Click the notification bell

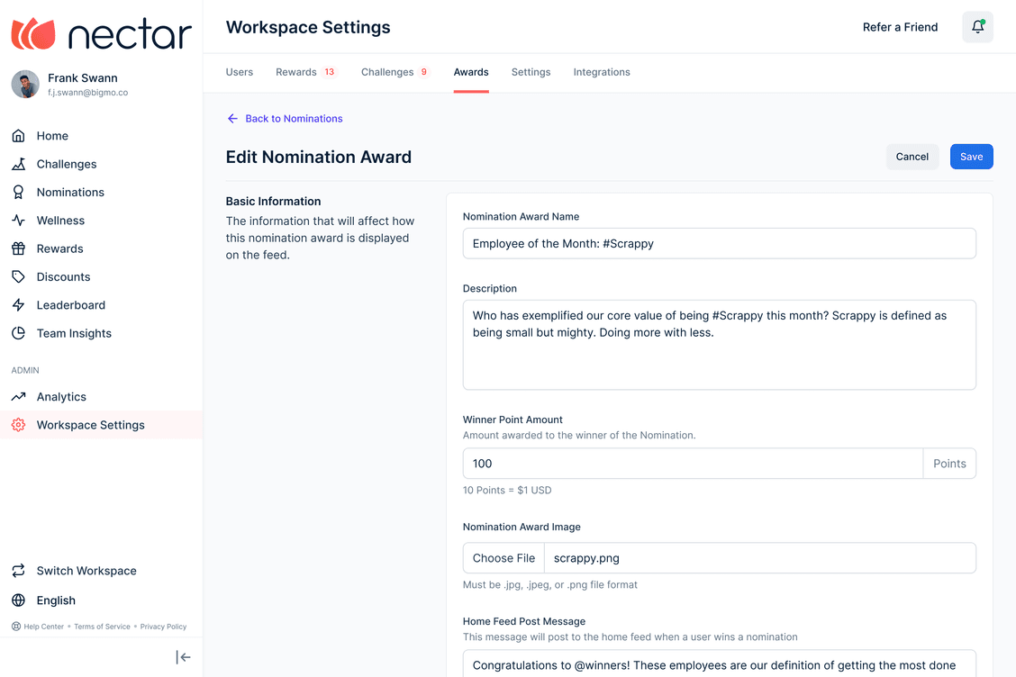[x=977, y=27]
